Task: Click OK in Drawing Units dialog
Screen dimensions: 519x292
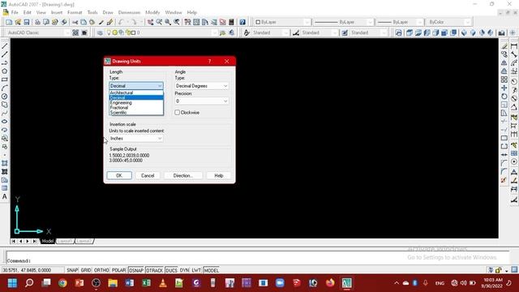Action: (119, 175)
